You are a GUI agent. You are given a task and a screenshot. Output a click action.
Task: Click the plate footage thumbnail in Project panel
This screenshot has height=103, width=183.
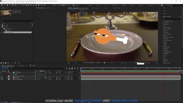tap(6, 13)
